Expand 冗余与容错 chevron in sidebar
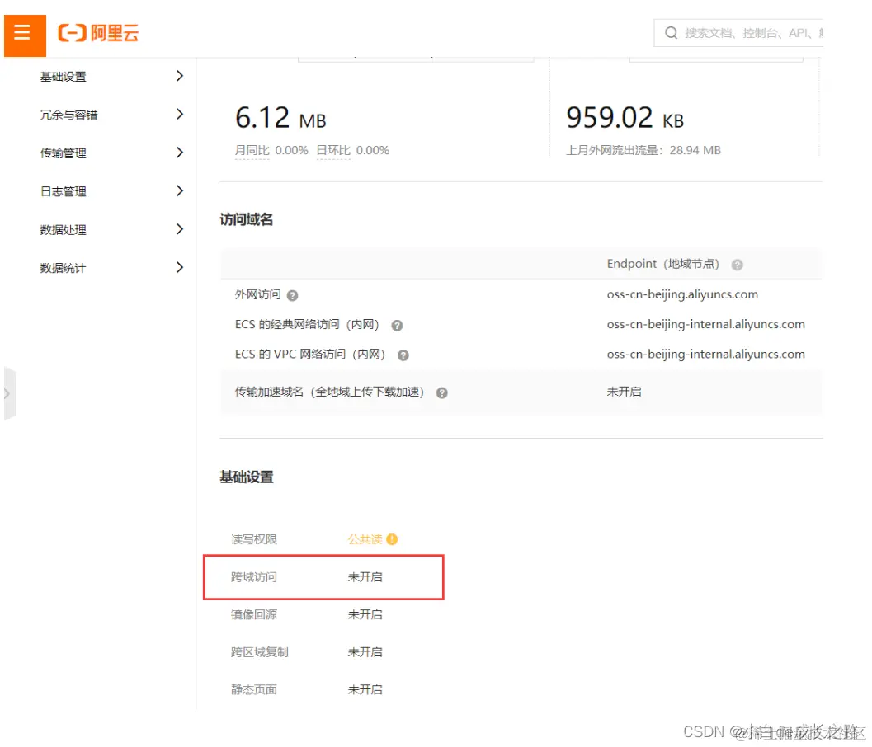This screenshot has height=747, width=872. (180, 115)
